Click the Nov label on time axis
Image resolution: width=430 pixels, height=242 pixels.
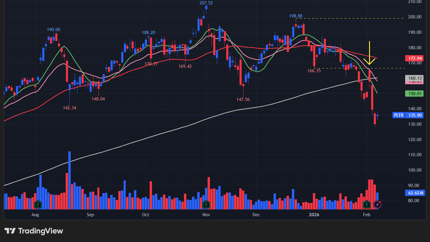tap(206, 215)
